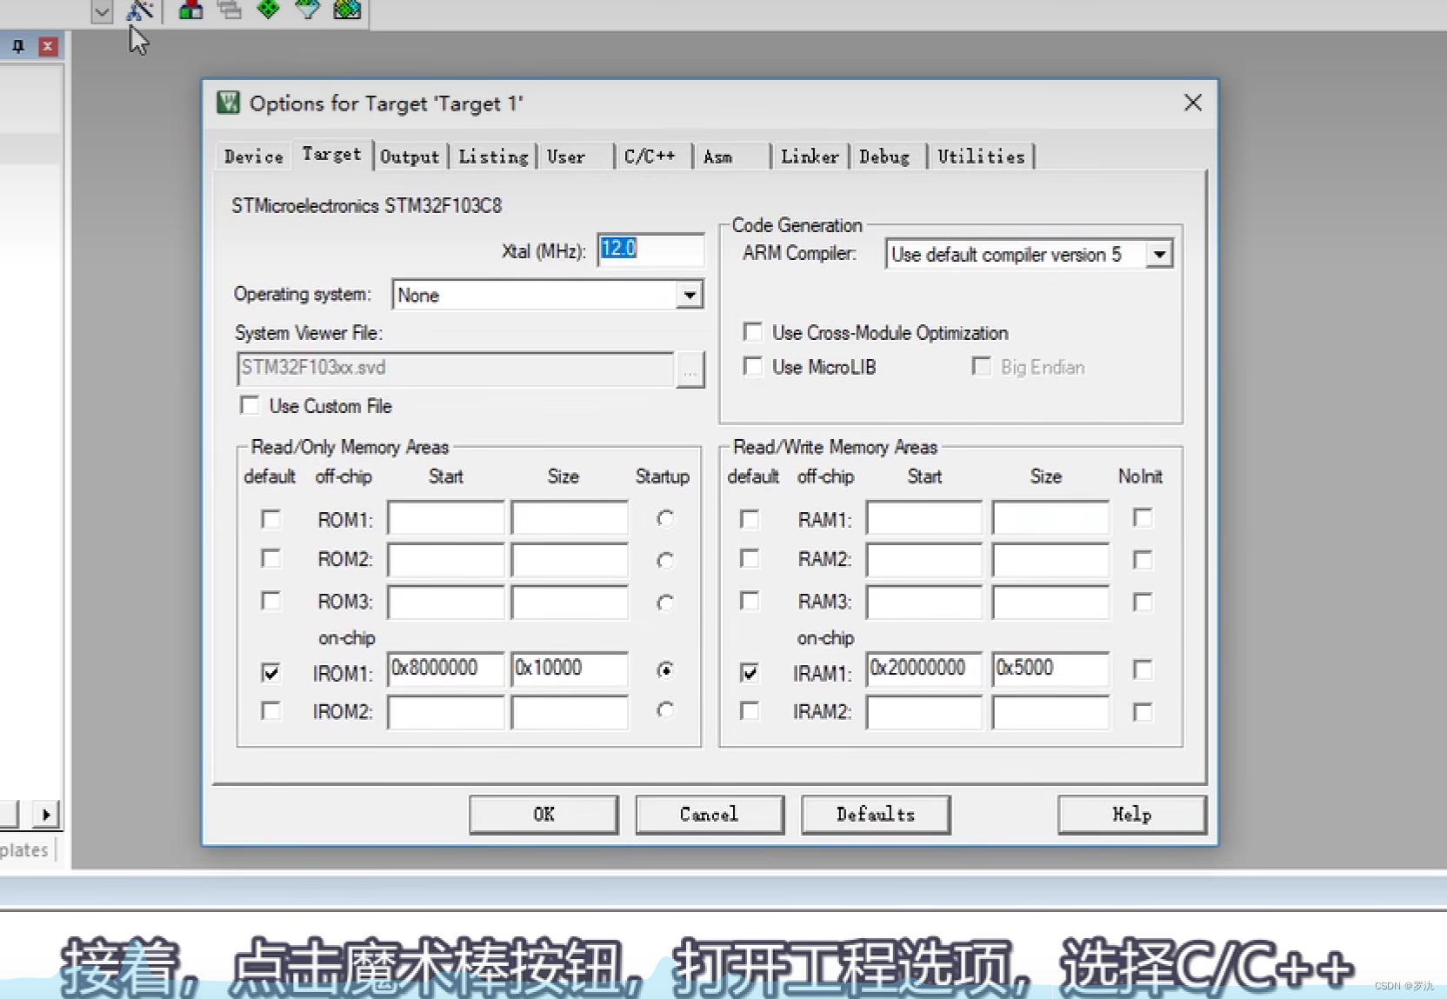Check the RAM3 default checkbox
Image resolution: width=1447 pixels, height=999 pixels.
point(749,601)
